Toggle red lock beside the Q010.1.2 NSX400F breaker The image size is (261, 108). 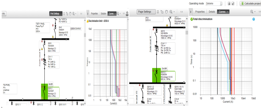(139, 85)
